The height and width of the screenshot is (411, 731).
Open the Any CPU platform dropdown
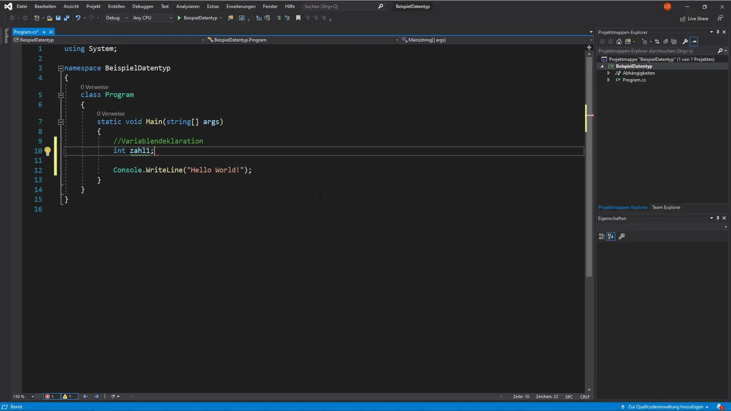152,18
